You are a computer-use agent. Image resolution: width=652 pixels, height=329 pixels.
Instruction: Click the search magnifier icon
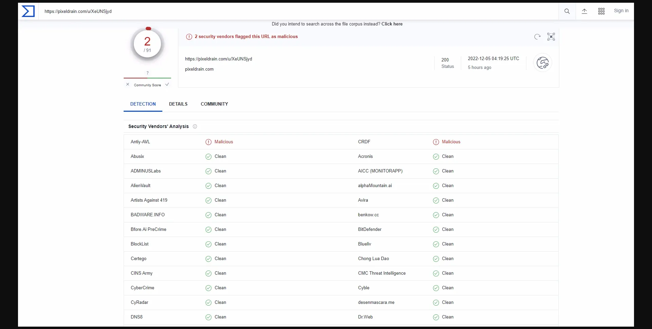pos(567,11)
